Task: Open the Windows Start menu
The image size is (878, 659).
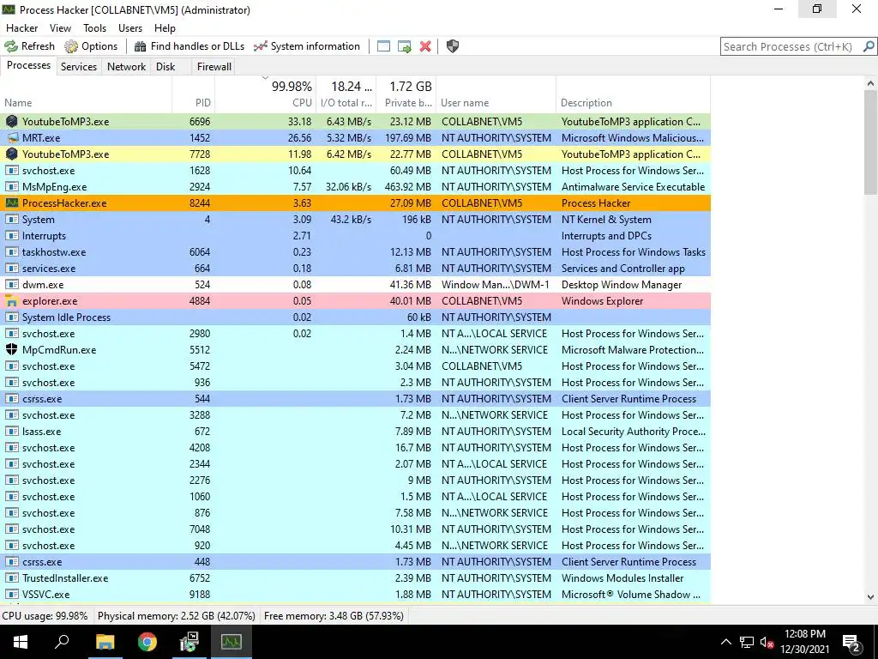Action: click(21, 642)
